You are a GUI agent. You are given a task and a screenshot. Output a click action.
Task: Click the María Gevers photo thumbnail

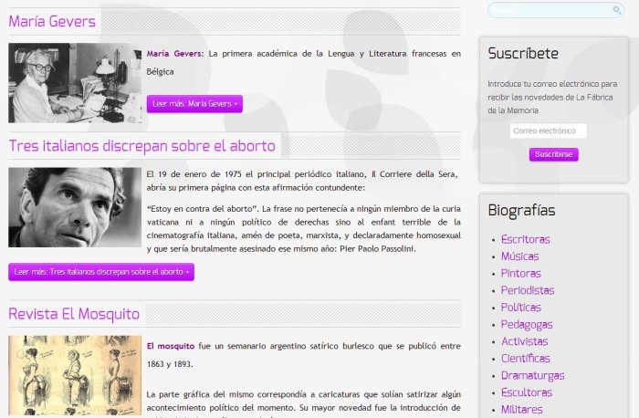coord(75,83)
